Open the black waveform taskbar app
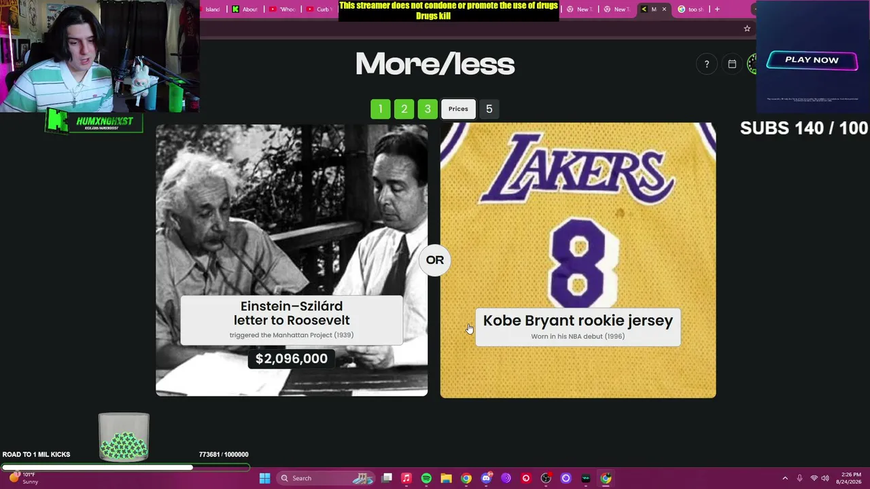The width and height of the screenshot is (870, 489). tap(585, 478)
